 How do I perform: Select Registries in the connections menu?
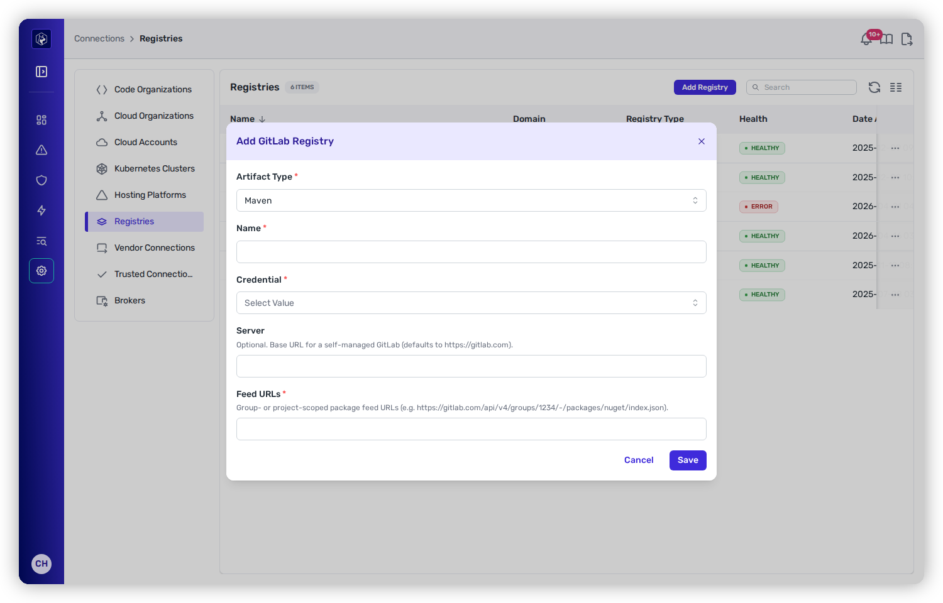(x=145, y=222)
